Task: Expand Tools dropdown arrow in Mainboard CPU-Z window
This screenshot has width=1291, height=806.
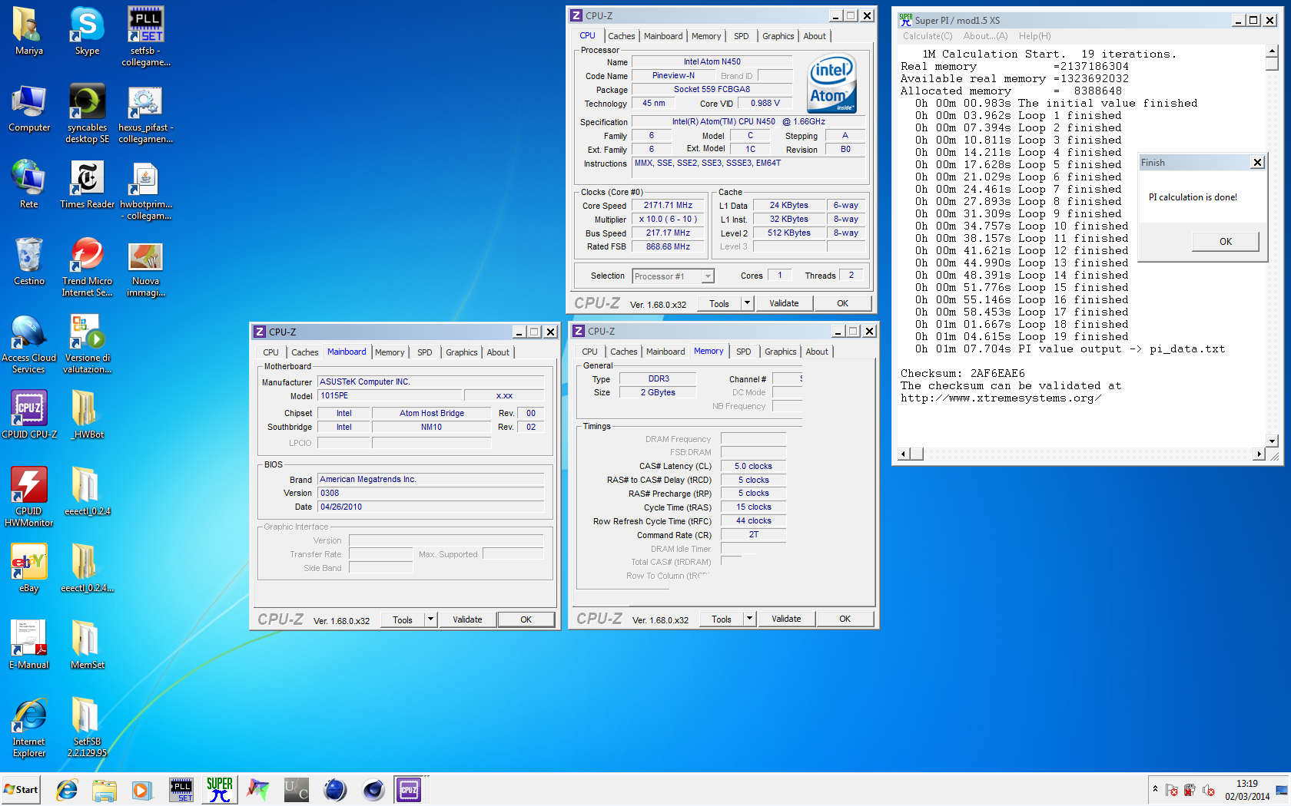Action: [430, 619]
